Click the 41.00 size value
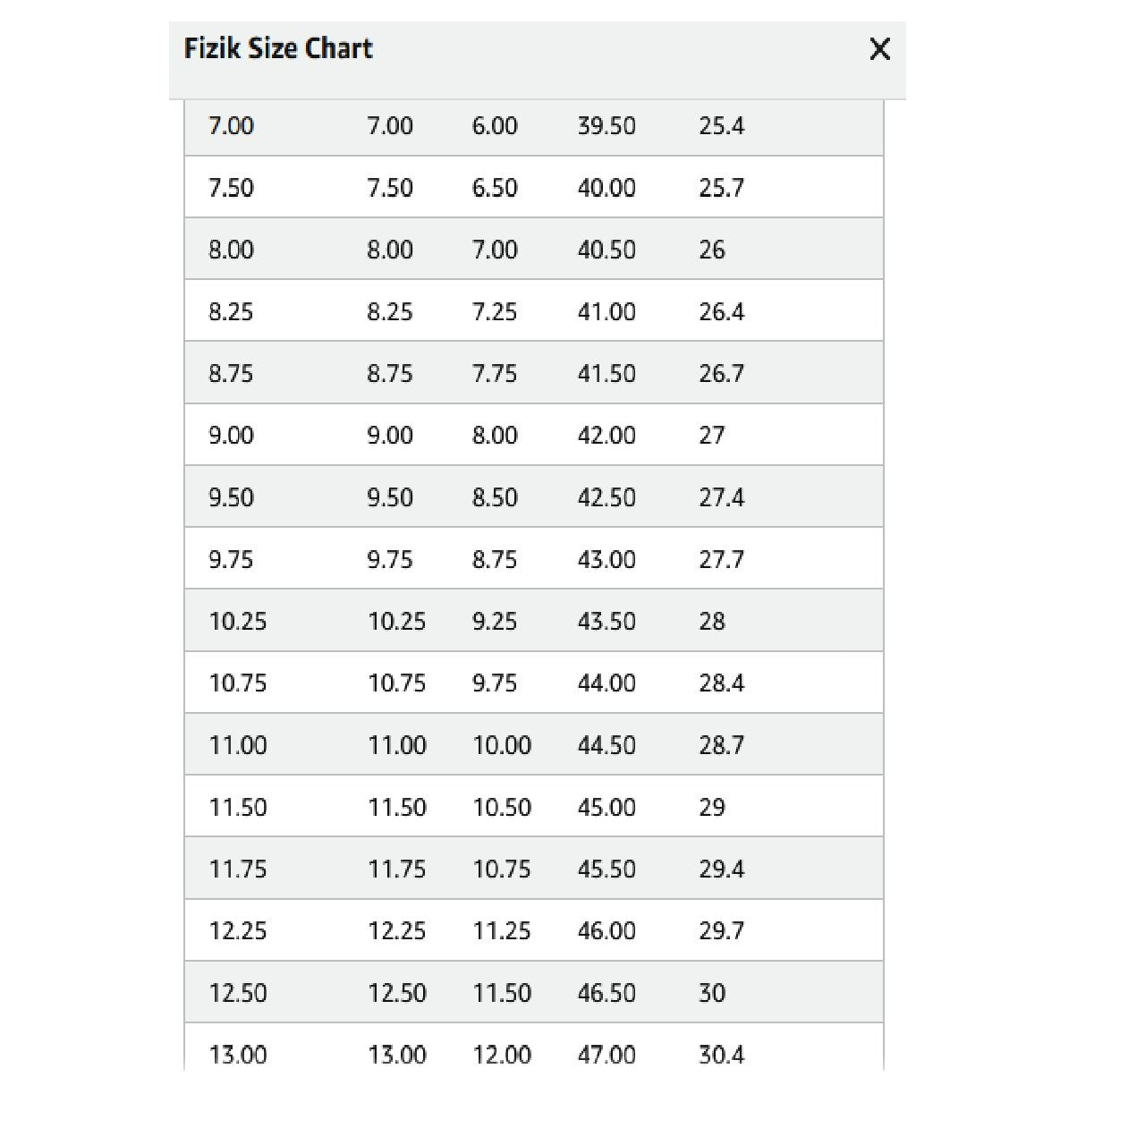 click(606, 312)
